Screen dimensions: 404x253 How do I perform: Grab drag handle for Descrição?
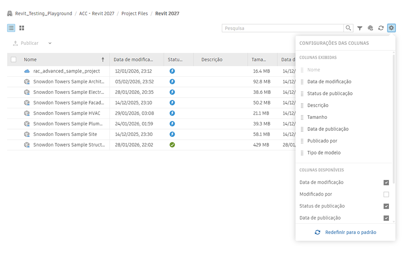tap(302, 105)
